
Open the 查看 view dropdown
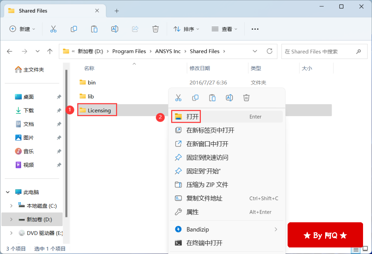pyautogui.click(x=224, y=29)
